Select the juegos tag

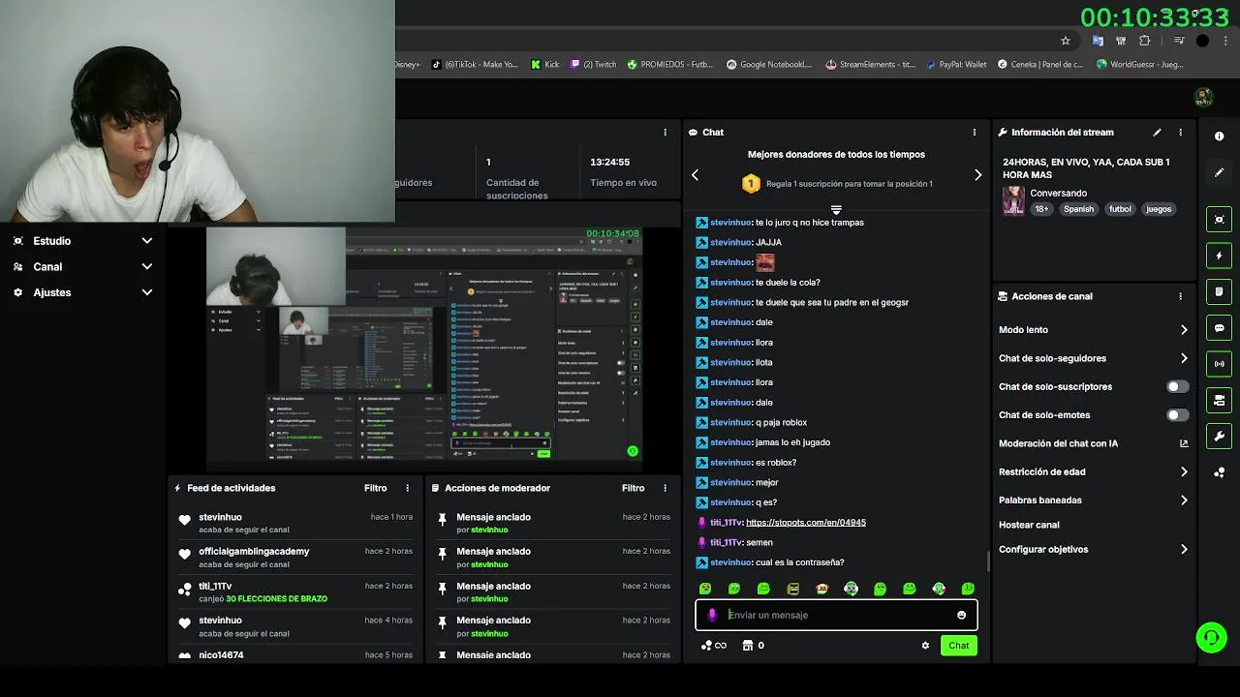click(x=1159, y=209)
